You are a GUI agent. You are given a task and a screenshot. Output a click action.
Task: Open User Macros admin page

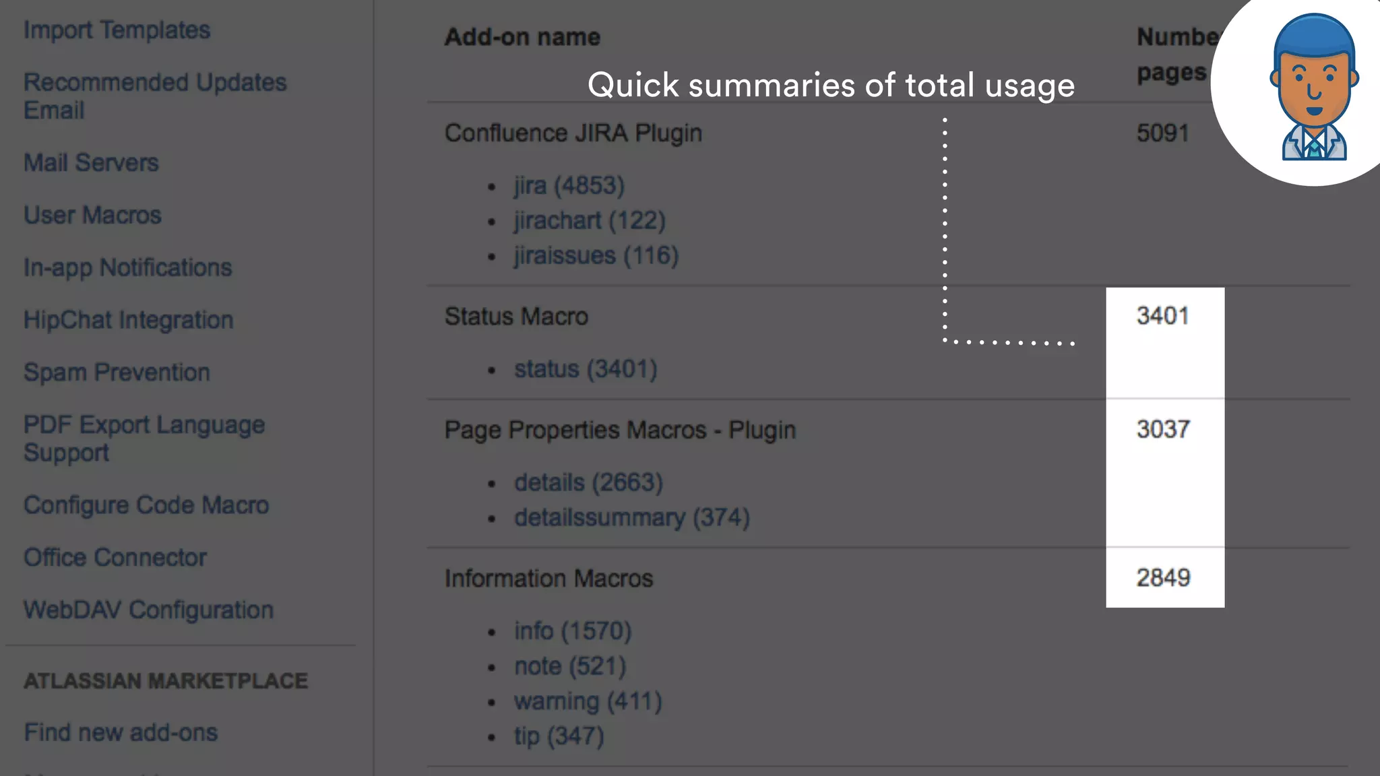click(92, 215)
